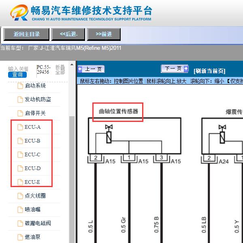The height and width of the screenshot is (243, 243).
Task: Go back with the <<后退 button
Action: coord(68,34)
